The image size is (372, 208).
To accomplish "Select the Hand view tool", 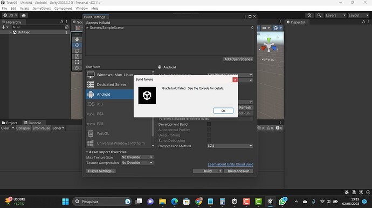I will [77, 39].
